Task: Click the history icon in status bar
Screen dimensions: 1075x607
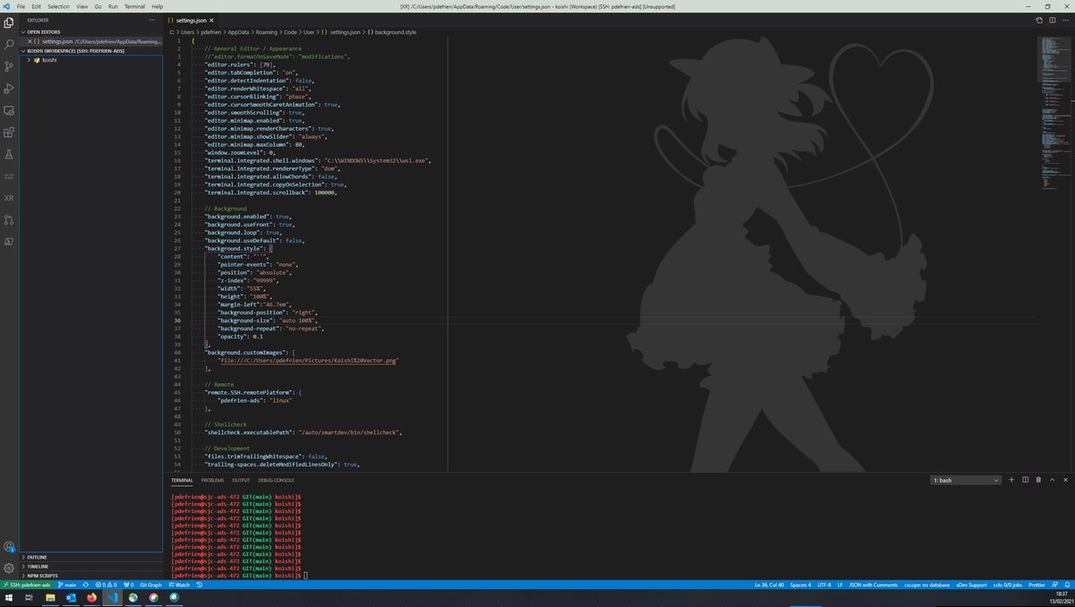Action: [199, 585]
